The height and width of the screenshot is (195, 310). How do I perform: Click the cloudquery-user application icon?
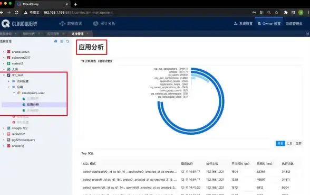point(19,93)
